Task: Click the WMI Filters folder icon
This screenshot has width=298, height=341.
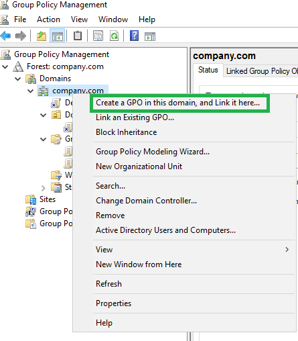Action: point(56,175)
